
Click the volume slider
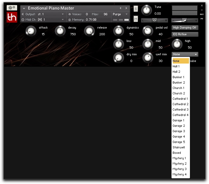(185, 20)
